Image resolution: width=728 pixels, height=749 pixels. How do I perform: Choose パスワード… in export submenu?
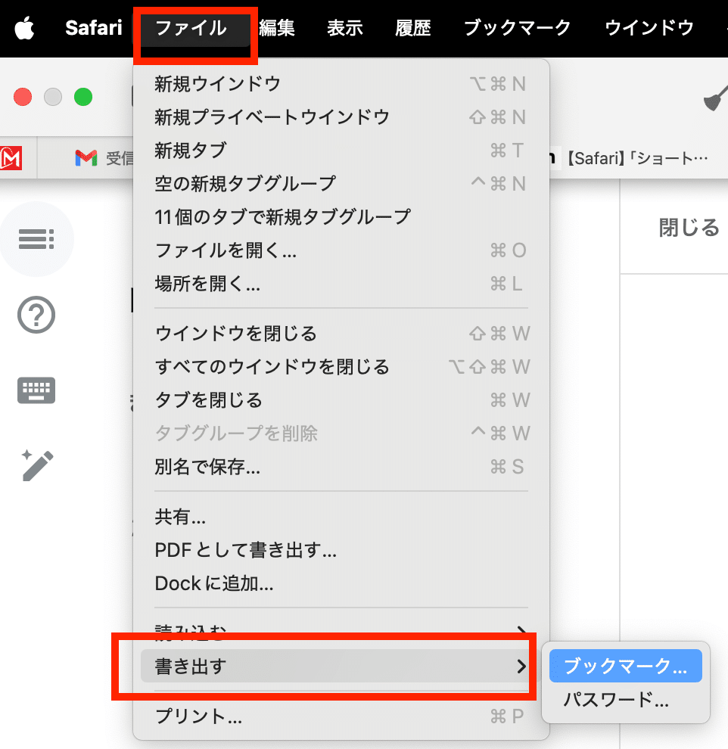[625, 699]
